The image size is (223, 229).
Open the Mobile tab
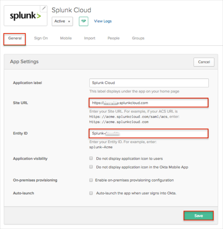point(66,38)
